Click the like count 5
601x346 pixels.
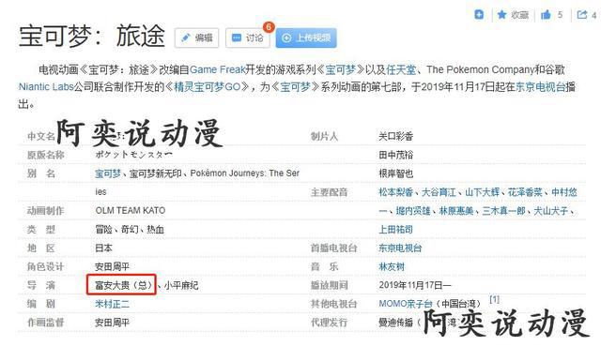pyautogui.click(x=560, y=15)
